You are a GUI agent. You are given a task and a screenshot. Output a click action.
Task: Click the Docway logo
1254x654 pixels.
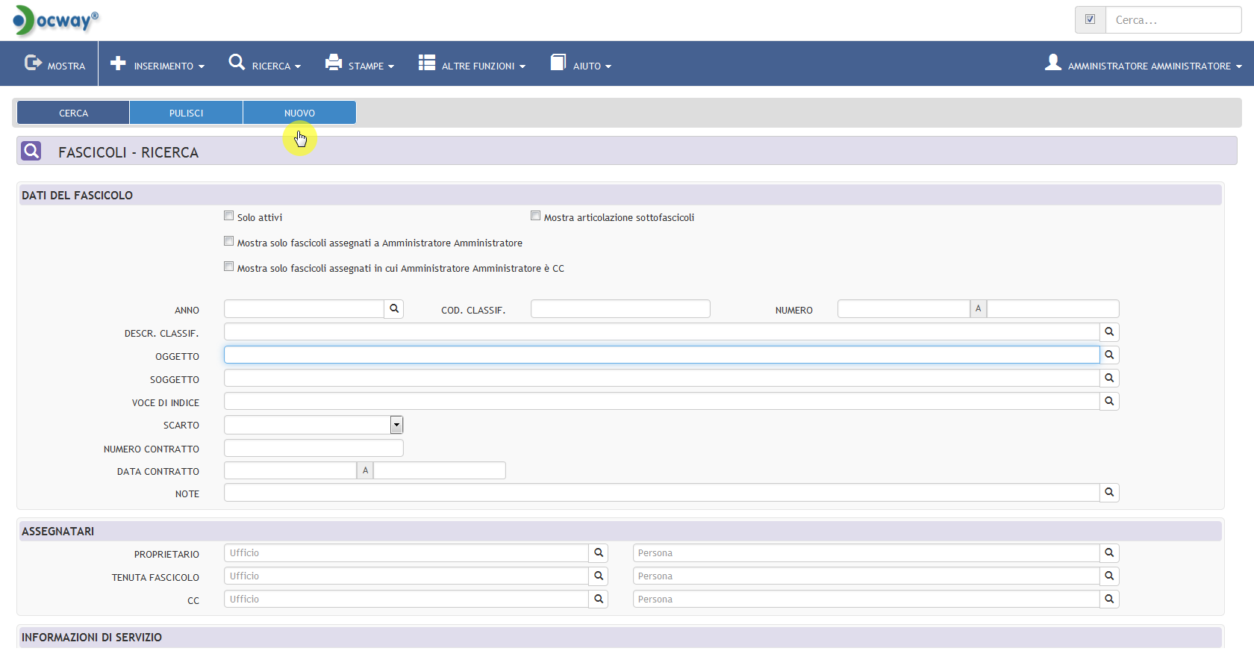[x=56, y=20]
